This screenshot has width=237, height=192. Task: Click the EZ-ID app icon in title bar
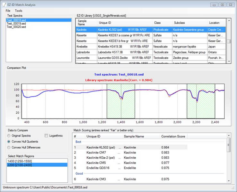coord(4,5)
